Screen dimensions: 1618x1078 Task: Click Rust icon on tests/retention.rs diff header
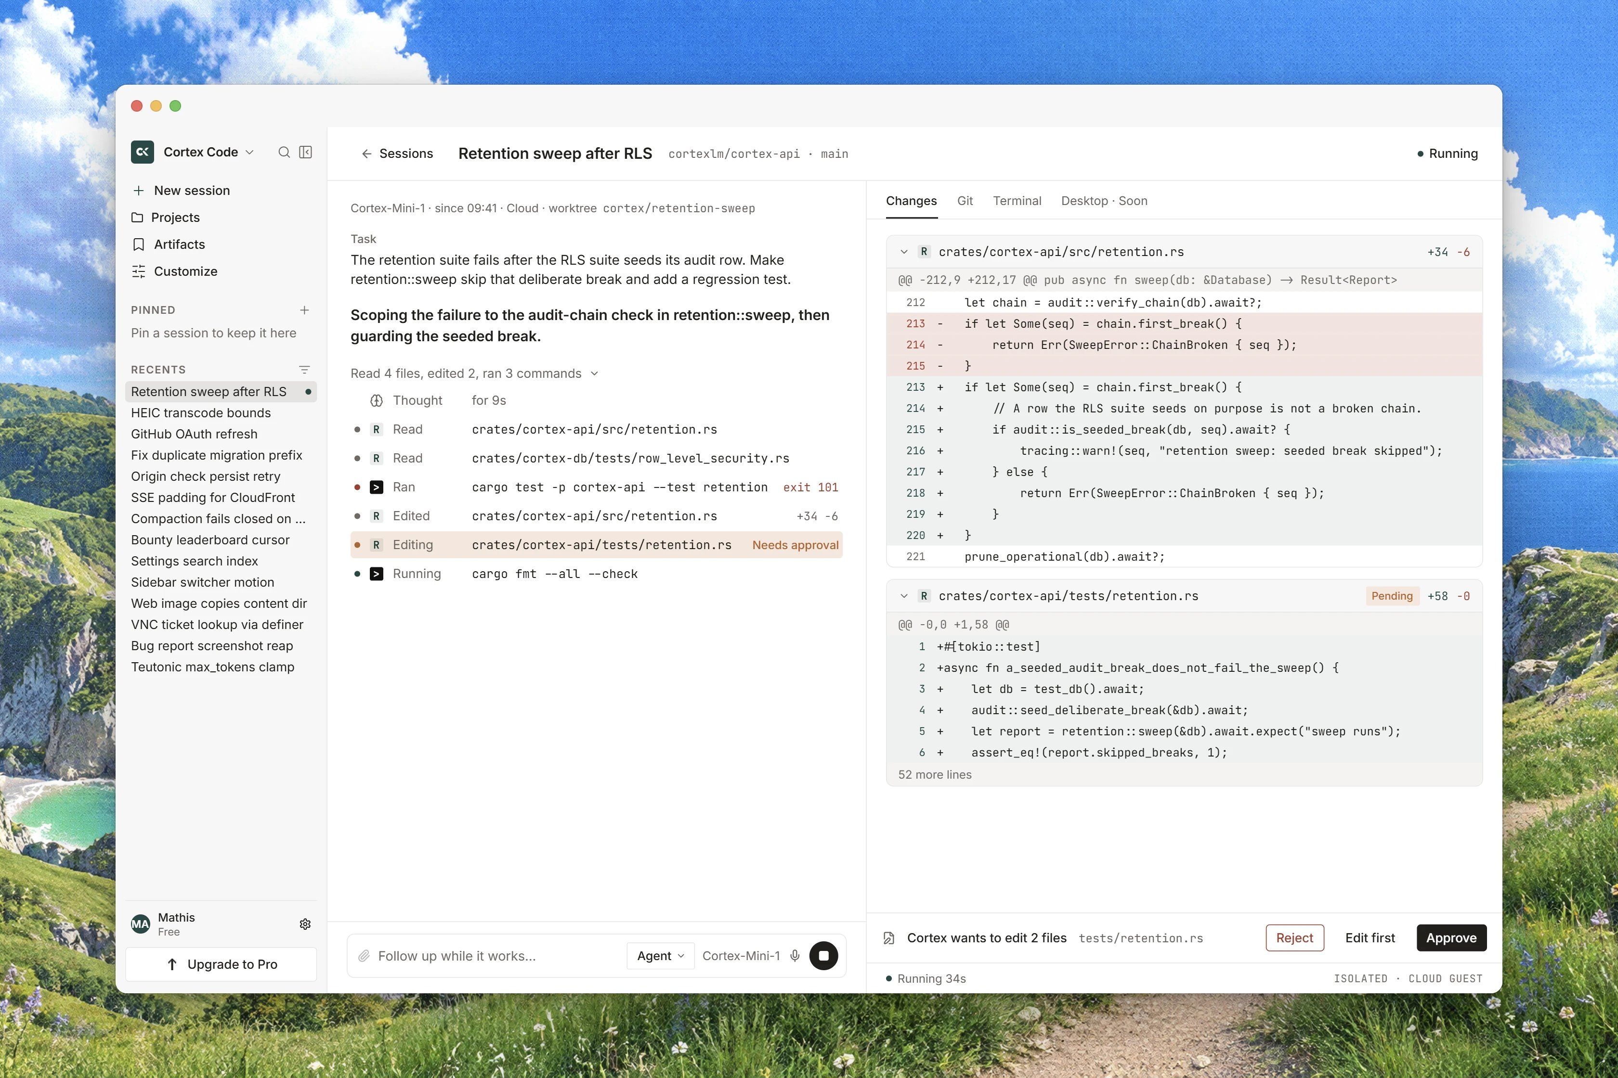coord(924,596)
